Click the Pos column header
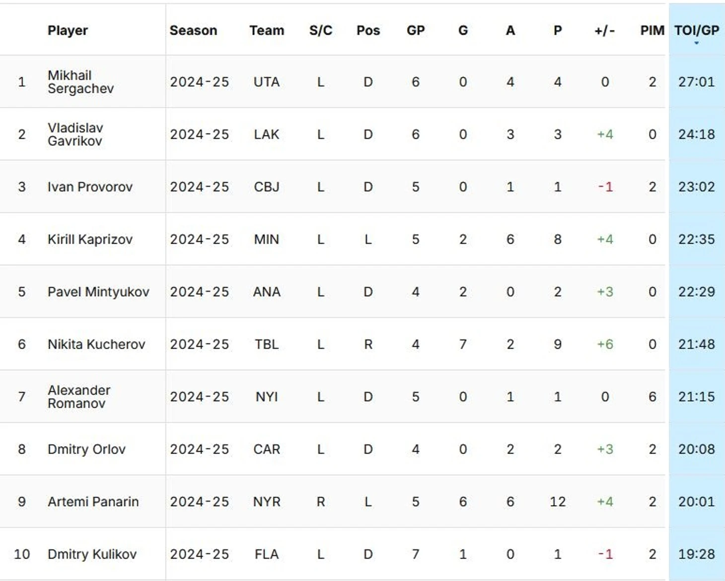The image size is (725, 581). tap(368, 30)
